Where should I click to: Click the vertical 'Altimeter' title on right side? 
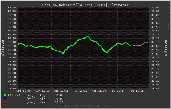(x=165, y=48)
